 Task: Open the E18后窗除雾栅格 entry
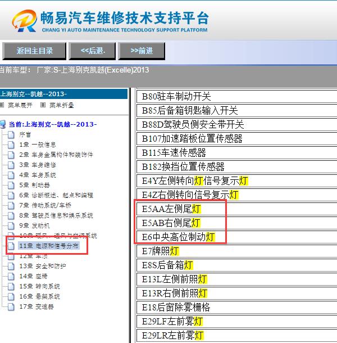[236, 308]
